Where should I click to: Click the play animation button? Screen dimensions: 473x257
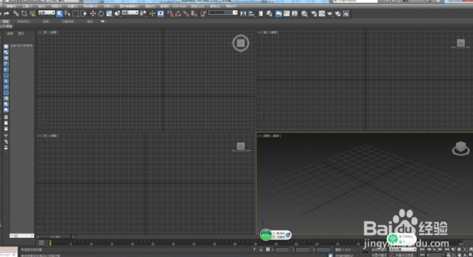pos(435,249)
